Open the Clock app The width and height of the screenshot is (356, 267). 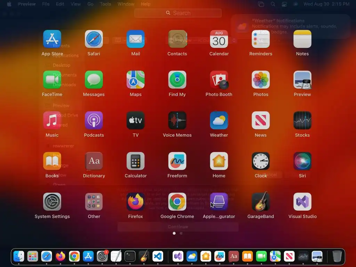pyautogui.click(x=261, y=161)
